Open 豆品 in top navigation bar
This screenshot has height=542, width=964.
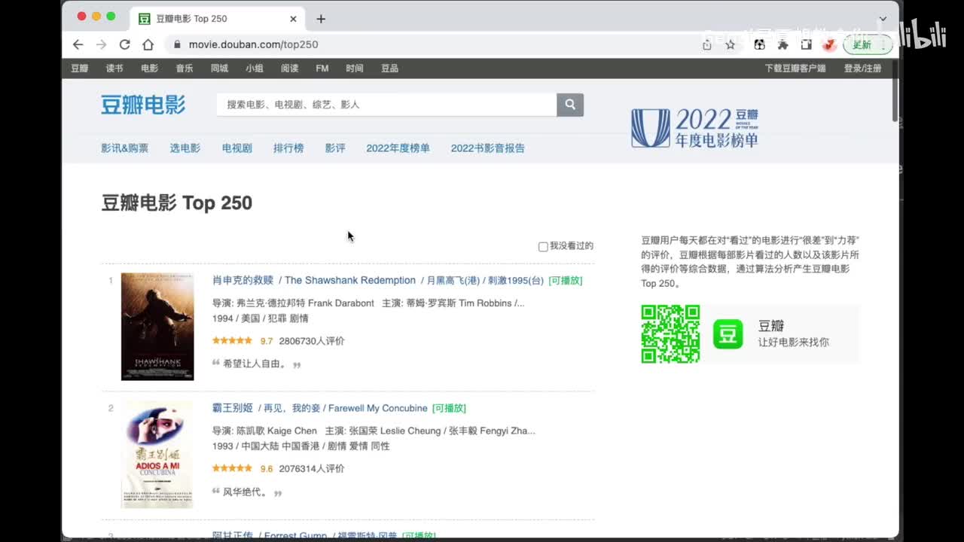[389, 69]
